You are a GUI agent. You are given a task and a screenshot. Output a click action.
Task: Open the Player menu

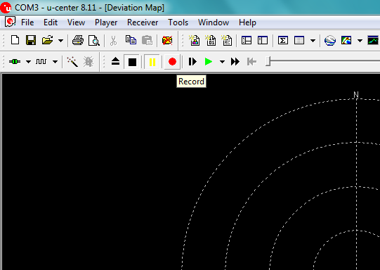pyautogui.click(x=106, y=22)
